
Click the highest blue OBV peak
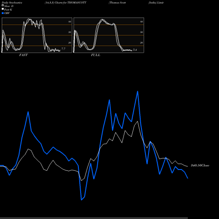coord(138,92)
